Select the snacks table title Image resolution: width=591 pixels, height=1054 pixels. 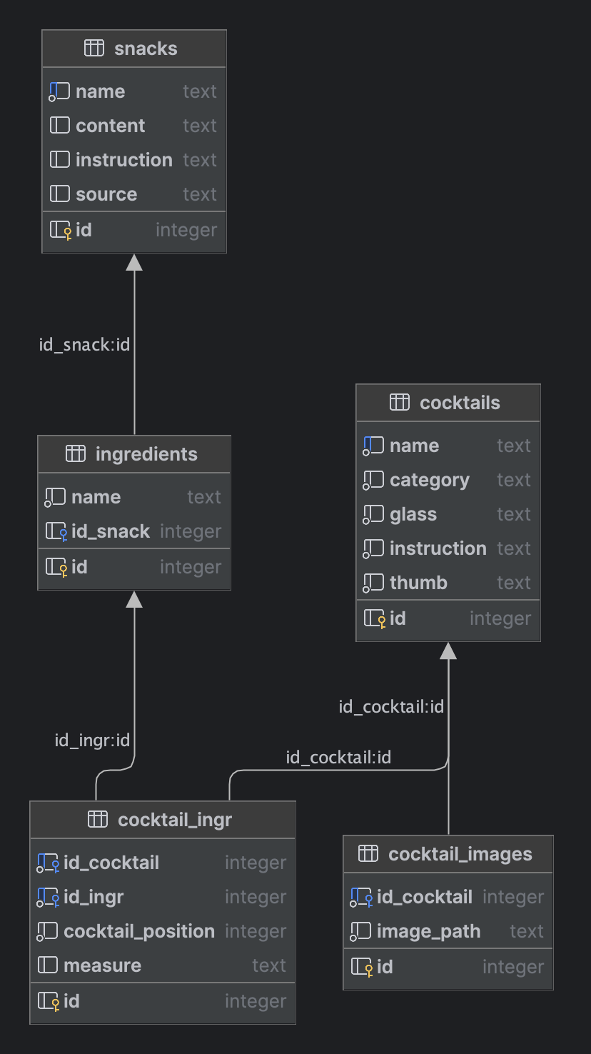[146, 49]
